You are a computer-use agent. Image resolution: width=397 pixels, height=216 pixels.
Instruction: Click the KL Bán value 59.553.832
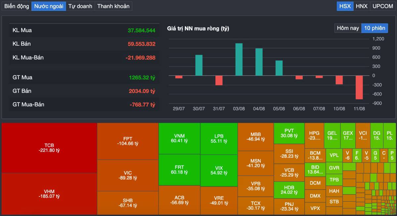142,44
